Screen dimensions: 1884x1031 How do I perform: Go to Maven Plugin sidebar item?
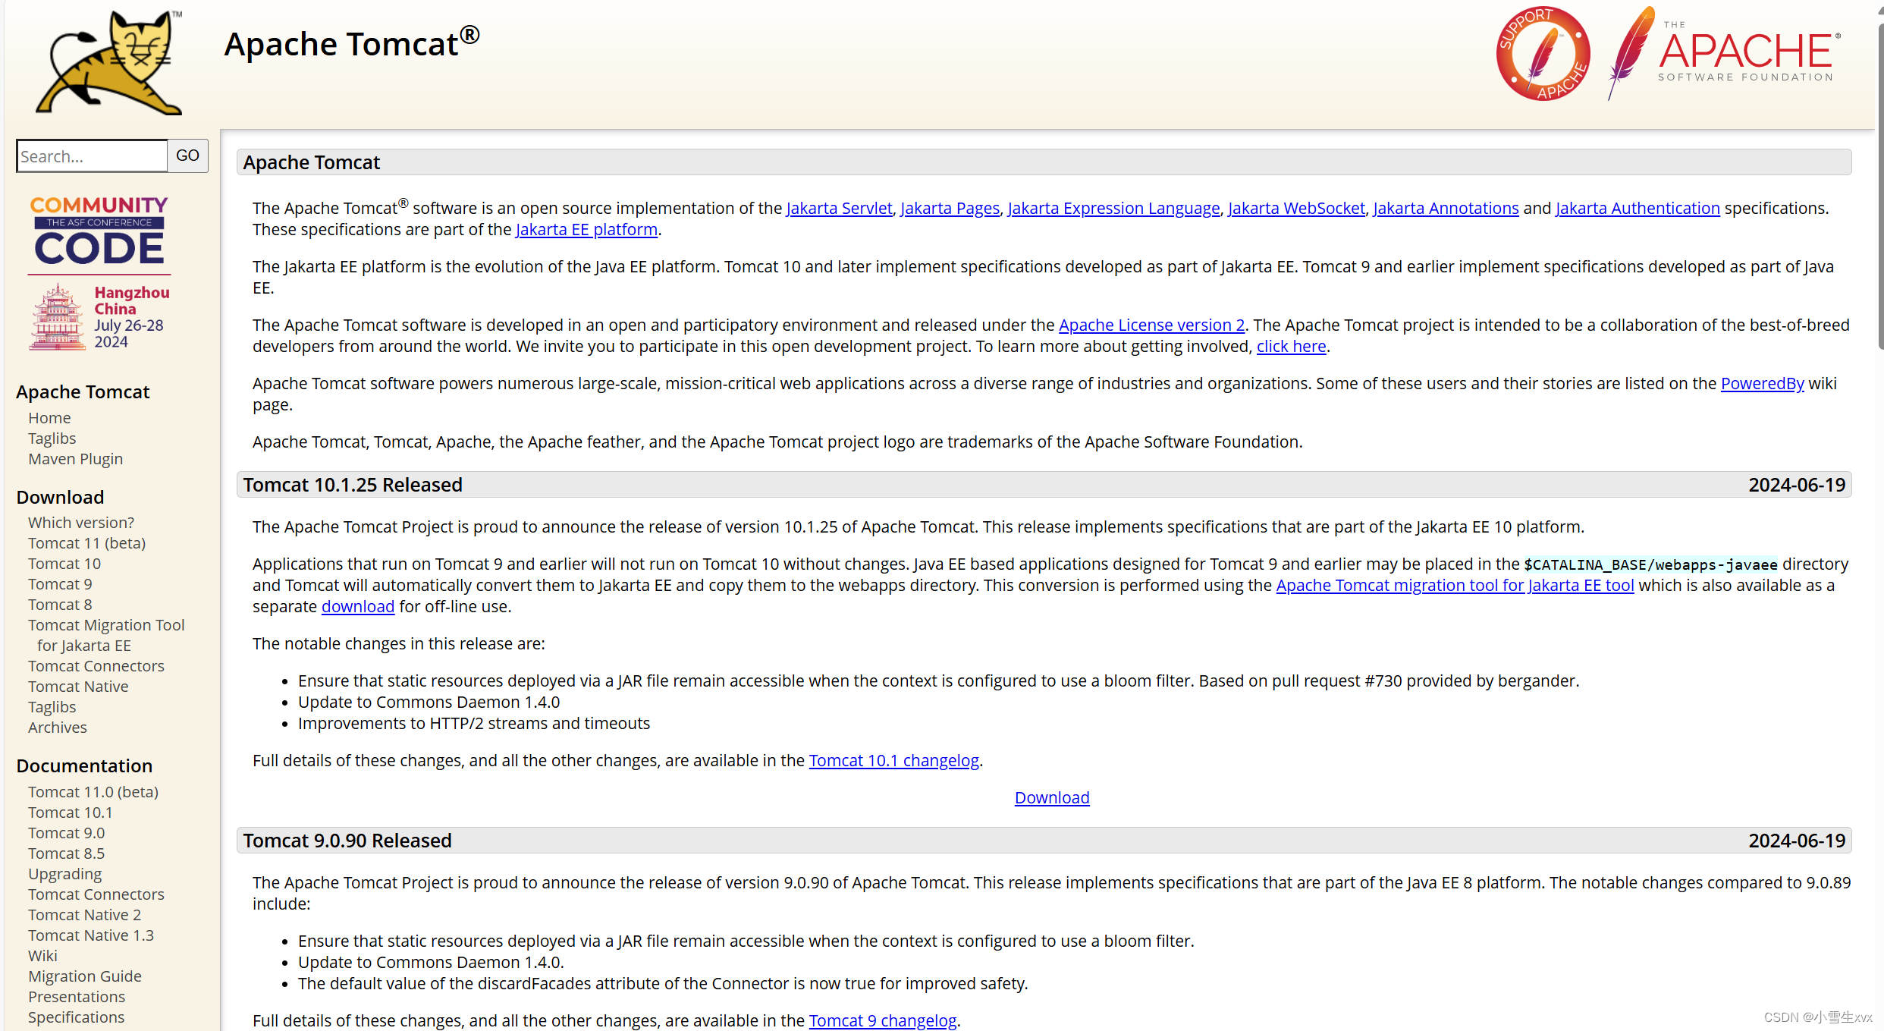[75, 459]
